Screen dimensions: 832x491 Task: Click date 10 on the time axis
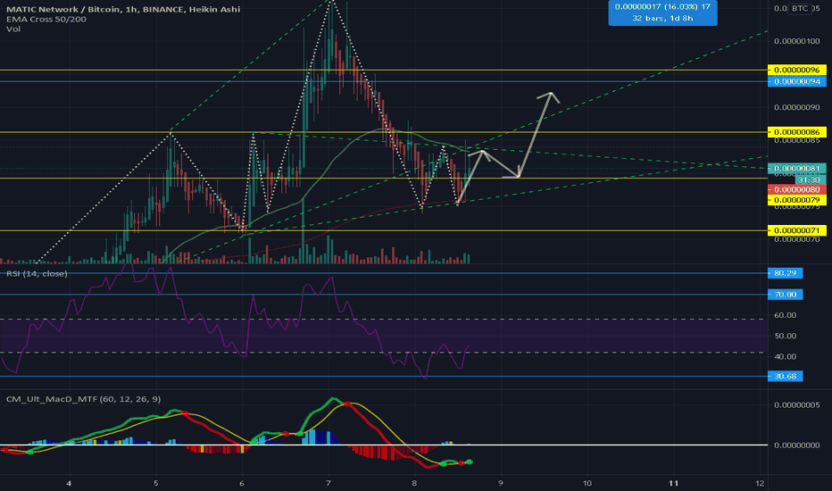(587, 483)
